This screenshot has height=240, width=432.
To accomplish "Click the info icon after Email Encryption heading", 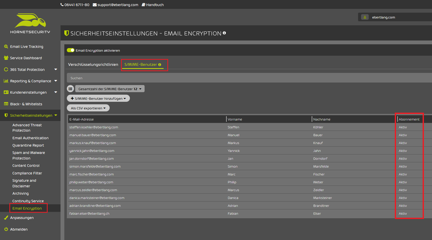I will coord(224,33).
